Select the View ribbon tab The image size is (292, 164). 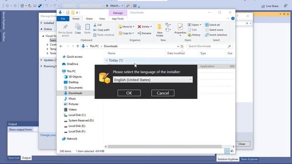[x=102, y=19]
